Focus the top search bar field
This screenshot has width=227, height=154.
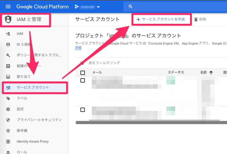click(x=175, y=6)
